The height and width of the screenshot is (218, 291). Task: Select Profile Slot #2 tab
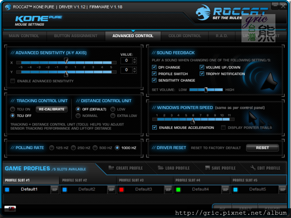click(88, 180)
